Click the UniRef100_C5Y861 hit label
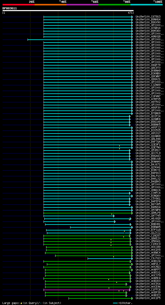The height and width of the screenshot is (305, 165). point(148,199)
